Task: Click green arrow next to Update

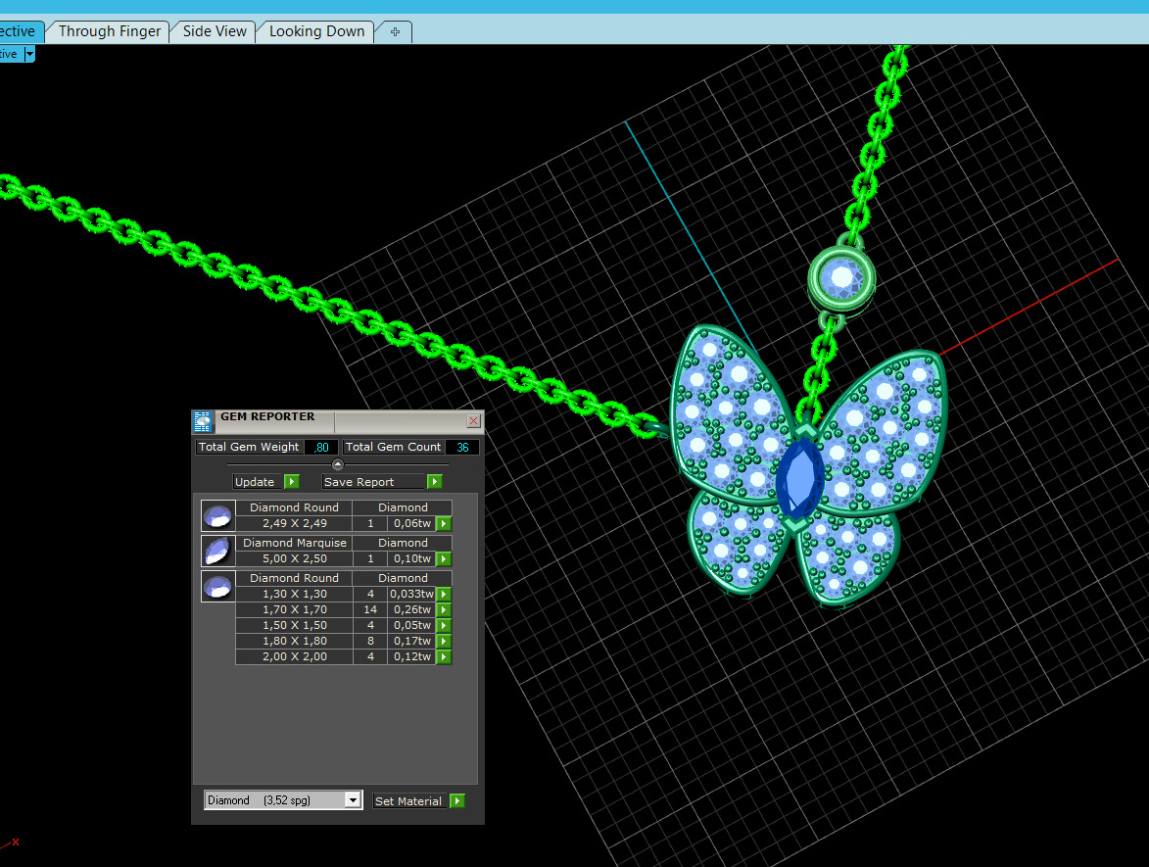Action: point(292,482)
